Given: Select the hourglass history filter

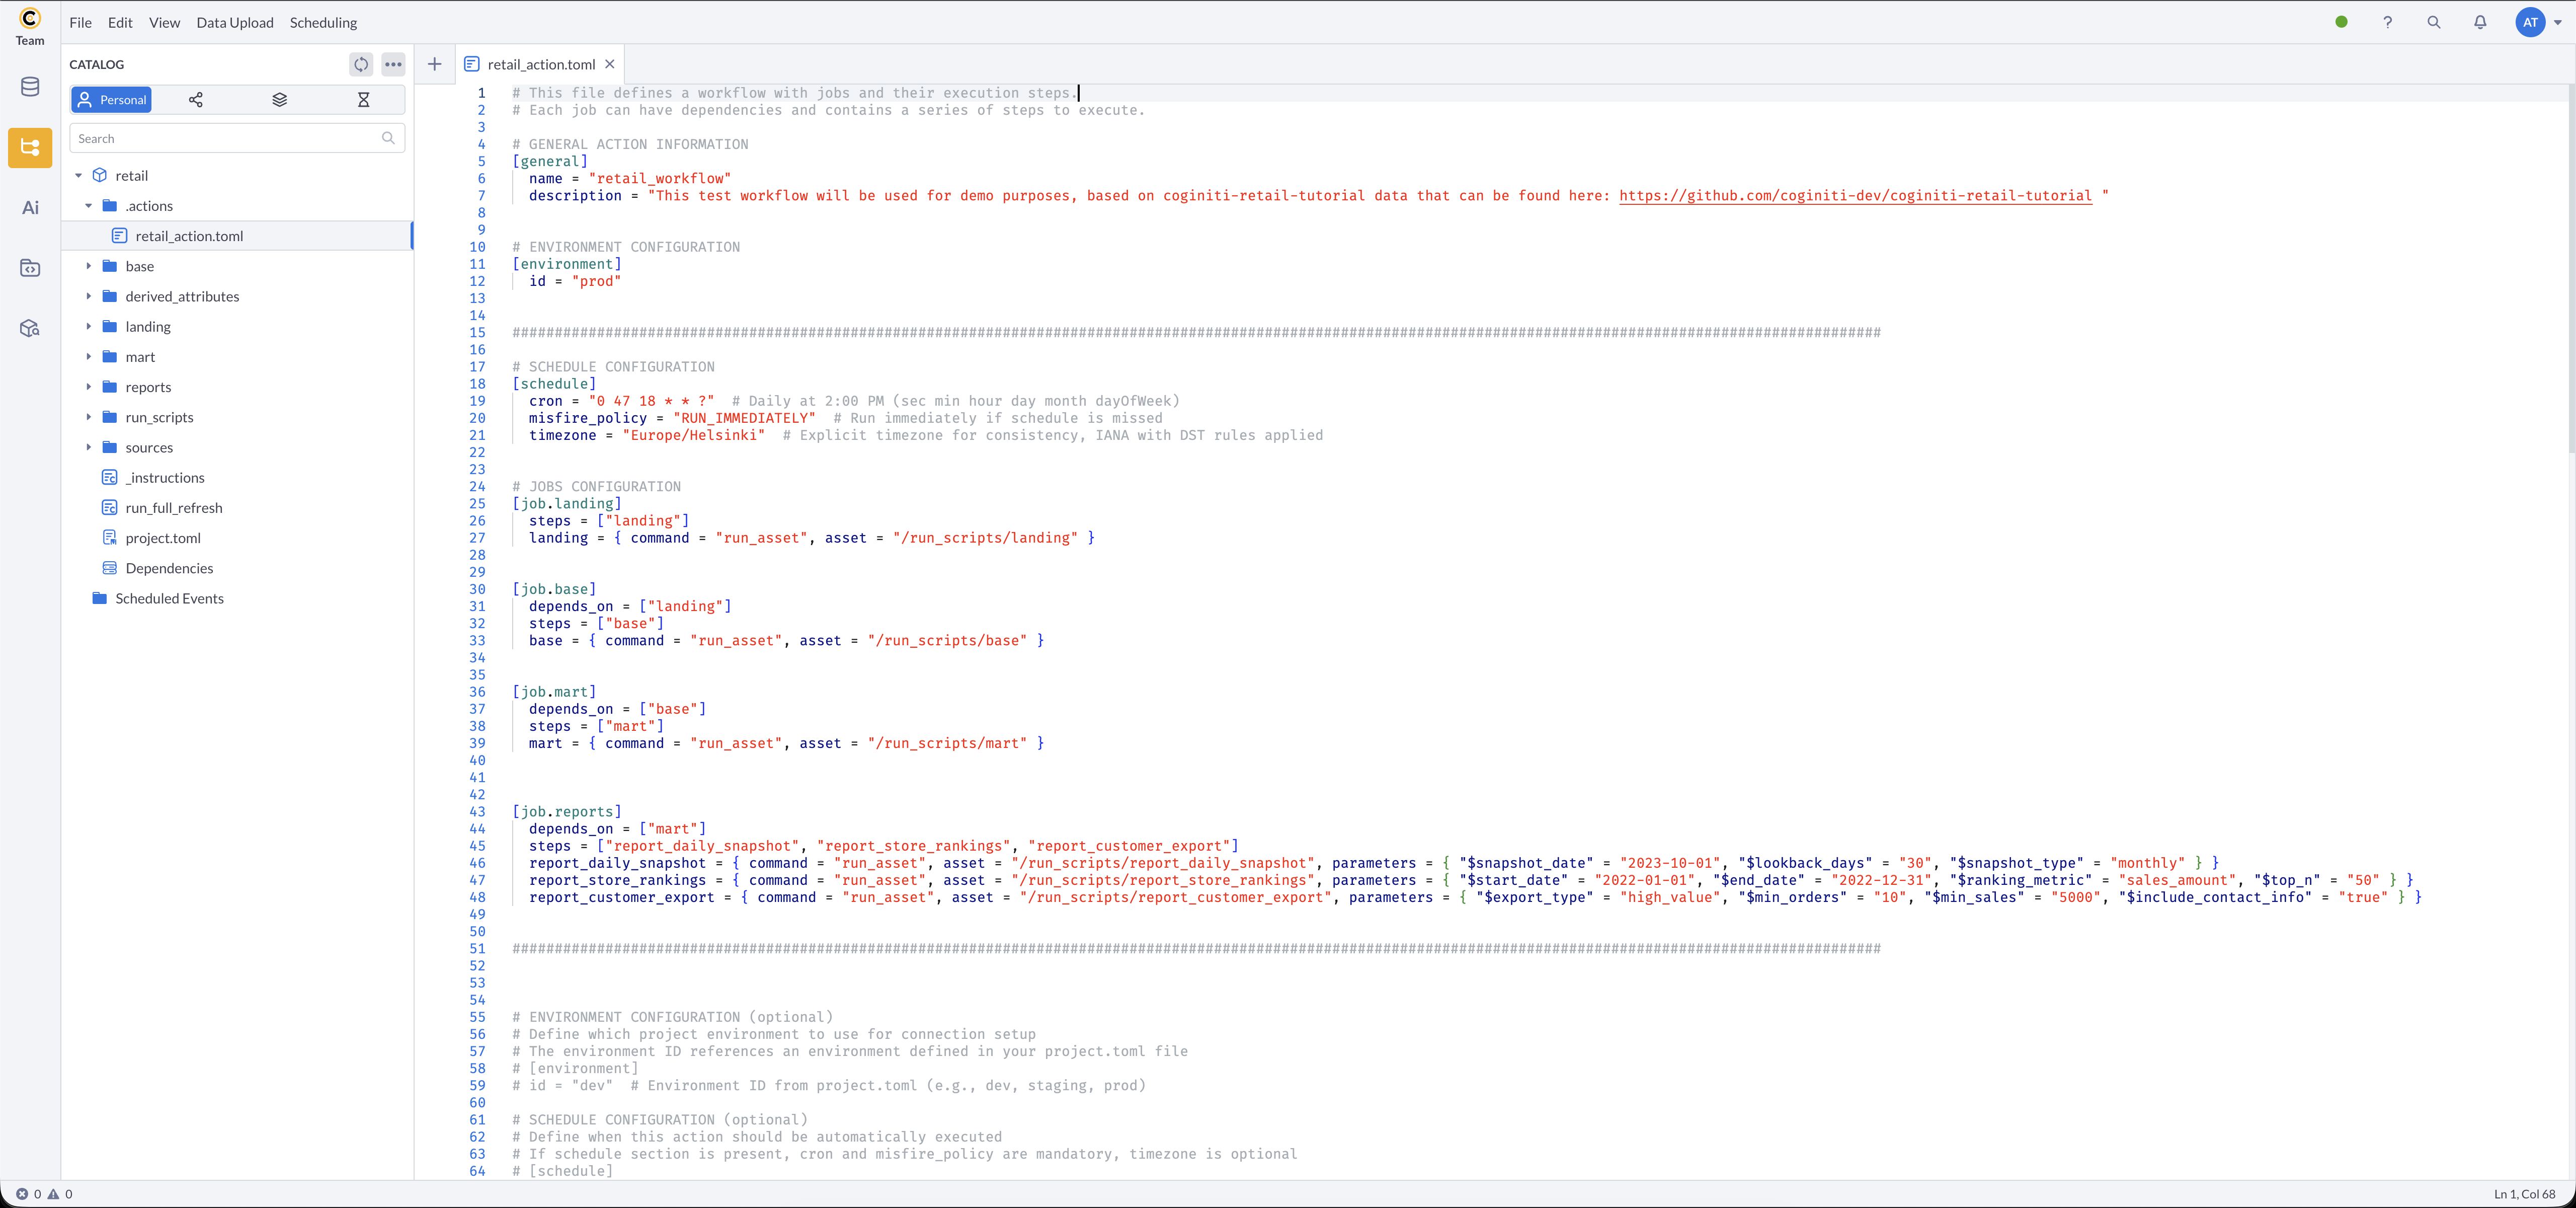Looking at the screenshot, I should [x=364, y=100].
